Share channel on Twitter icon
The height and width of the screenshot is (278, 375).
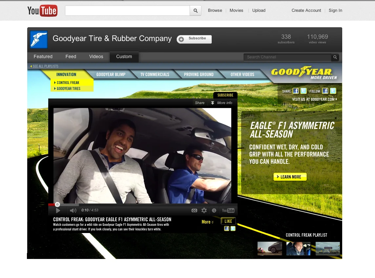click(x=303, y=91)
